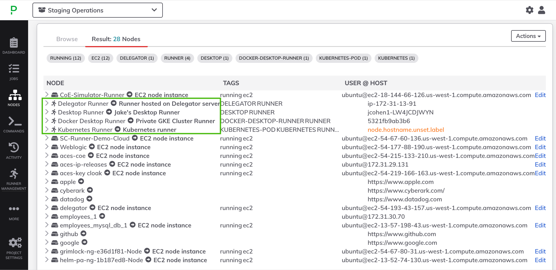Expand the aces-key cloak node row
This screenshot has height=270, width=556.
[x=47, y=173]
